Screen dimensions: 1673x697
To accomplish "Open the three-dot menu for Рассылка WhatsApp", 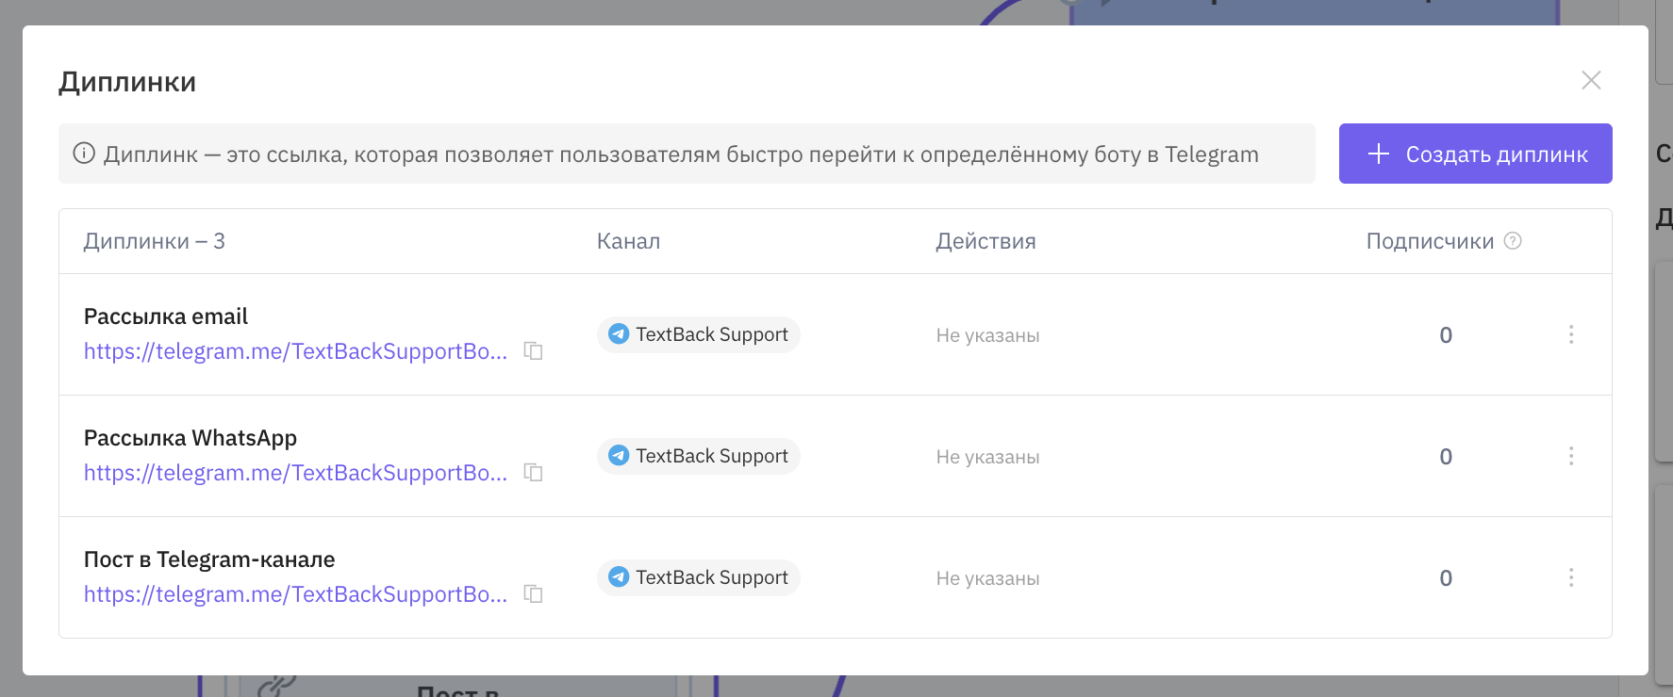I will [1571, 456].
